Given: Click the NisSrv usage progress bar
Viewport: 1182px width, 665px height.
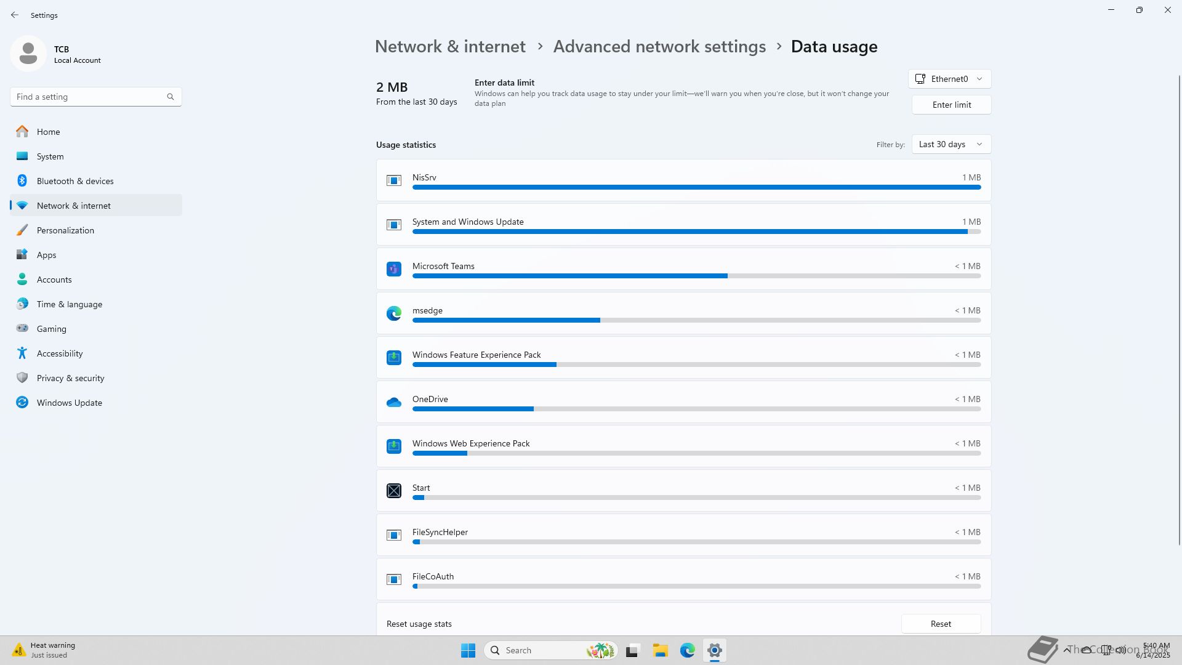Looking at the screenshot, I should [x=696, y=187].
